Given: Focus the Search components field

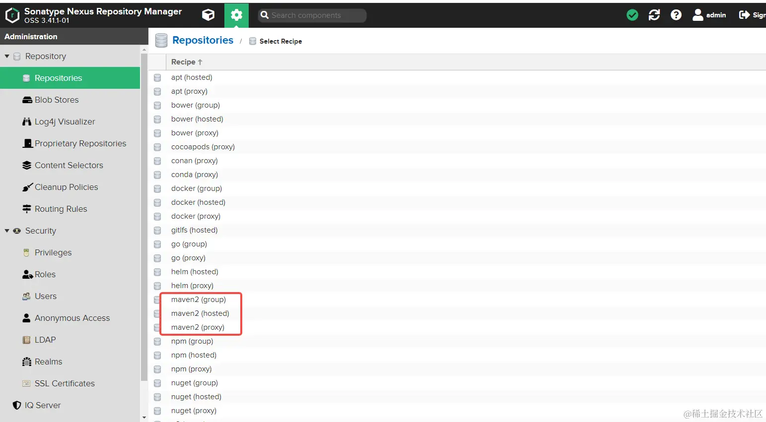Looking at the screenshot, I should point(312,15).
